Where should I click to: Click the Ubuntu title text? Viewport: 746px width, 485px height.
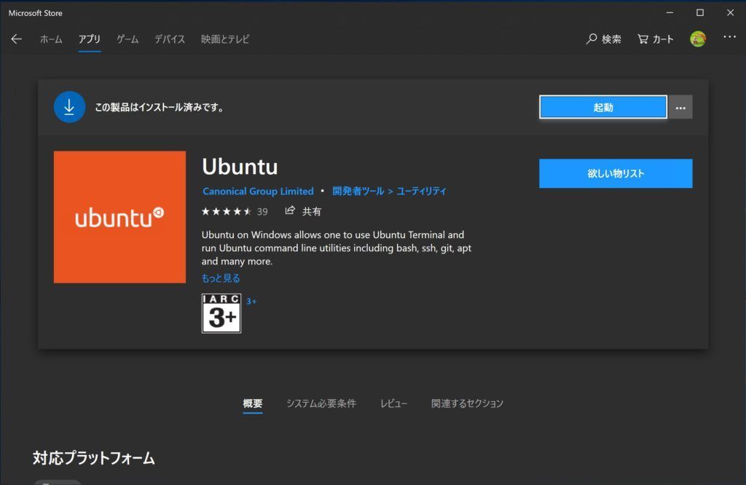click(240, 167)
